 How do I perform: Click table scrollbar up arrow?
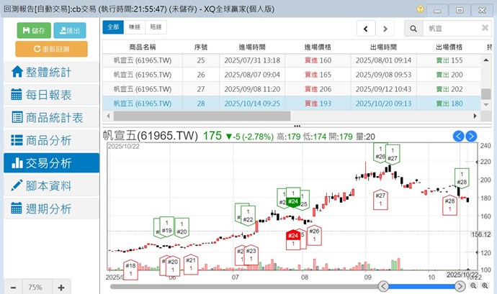pyautogui.click(x=486, y=60)
